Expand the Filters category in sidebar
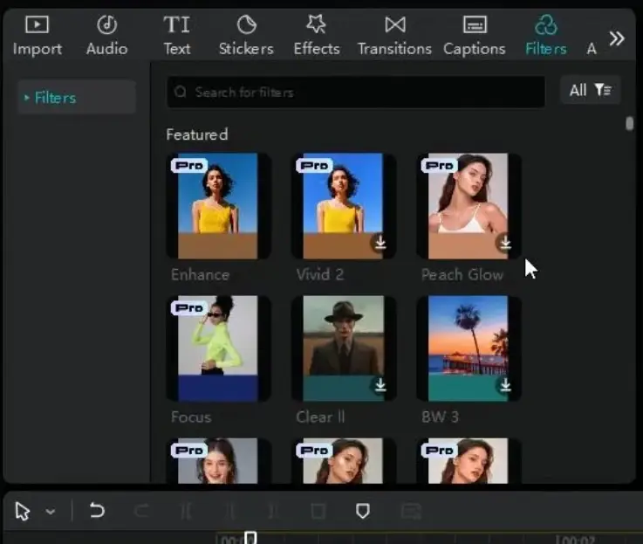 77,97
